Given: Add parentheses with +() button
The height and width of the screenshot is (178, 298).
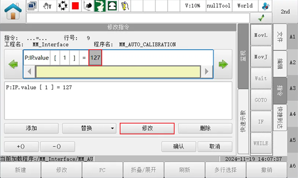Looking at the screenshot, I should [21, 146].
